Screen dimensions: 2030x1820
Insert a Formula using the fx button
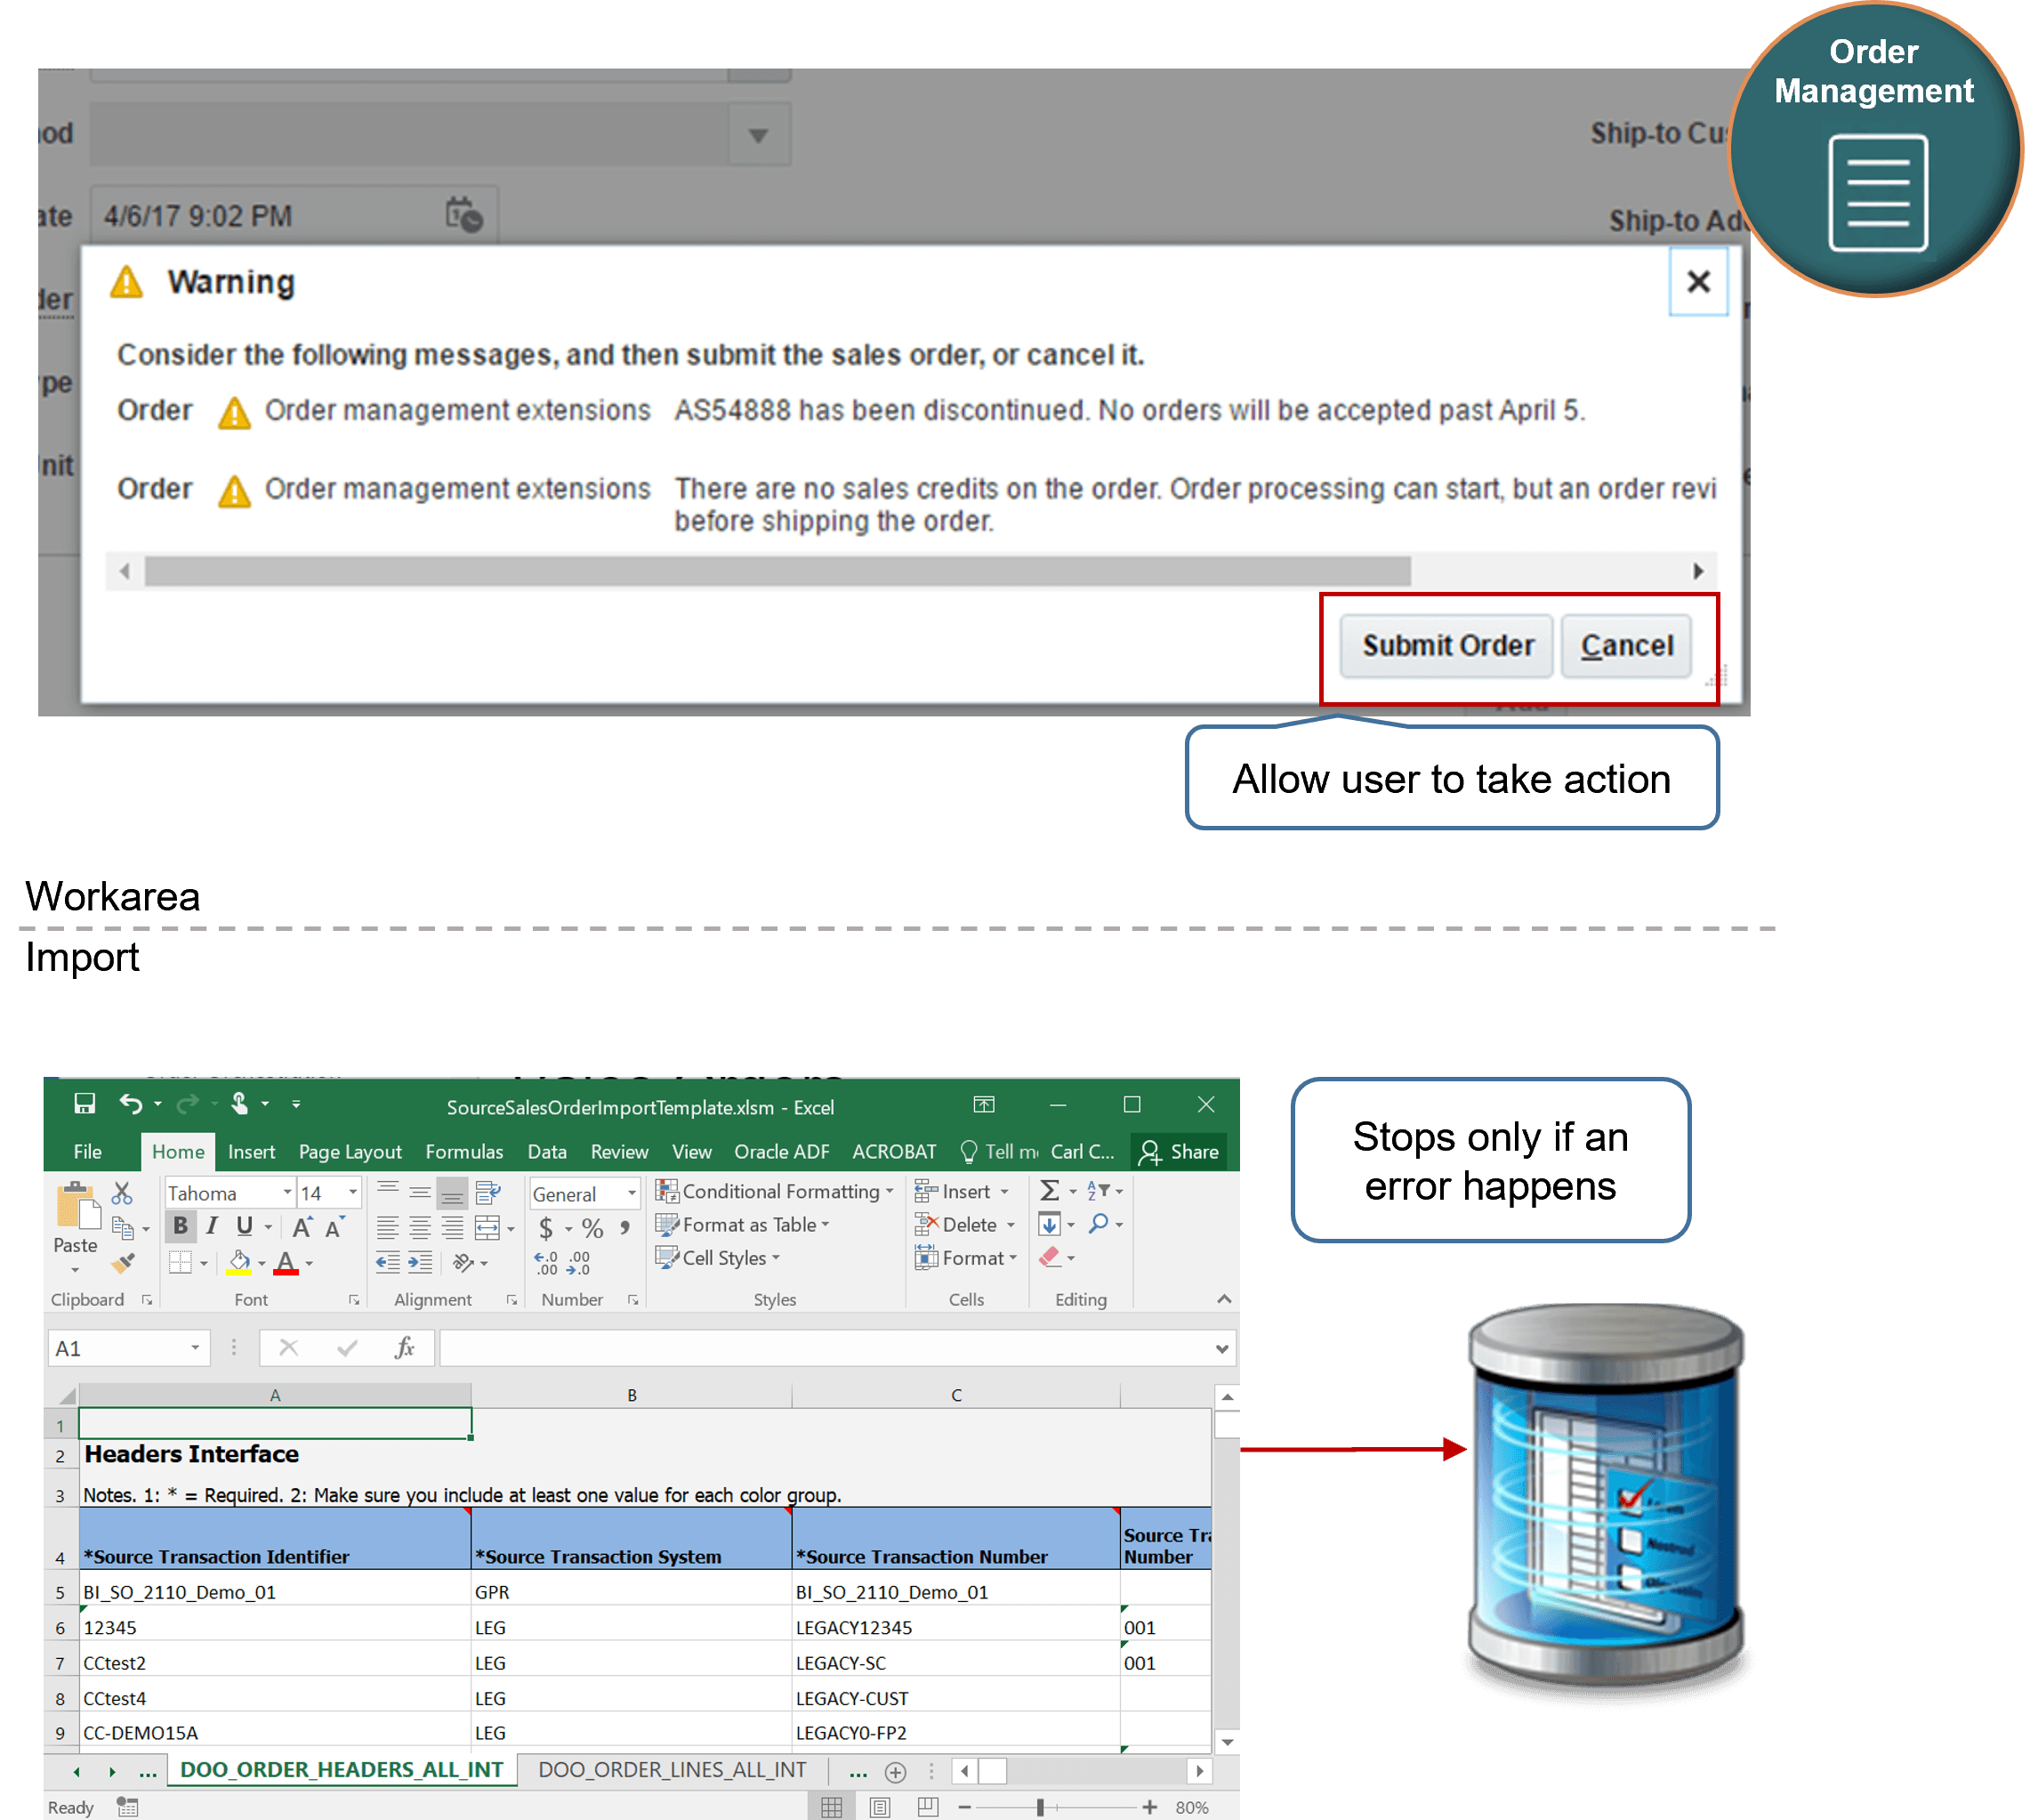point(405,1347)
